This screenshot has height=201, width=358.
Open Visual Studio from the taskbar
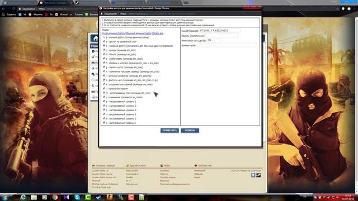point(66,197)
